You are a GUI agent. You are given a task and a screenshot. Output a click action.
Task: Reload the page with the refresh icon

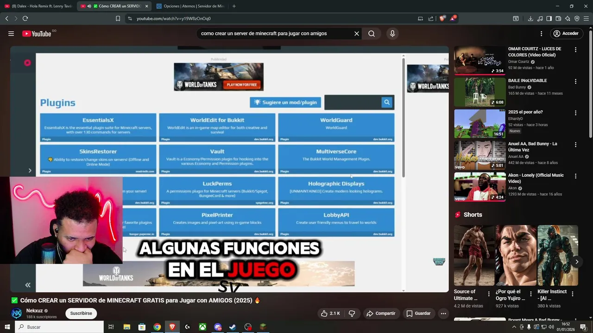(25, 18)
